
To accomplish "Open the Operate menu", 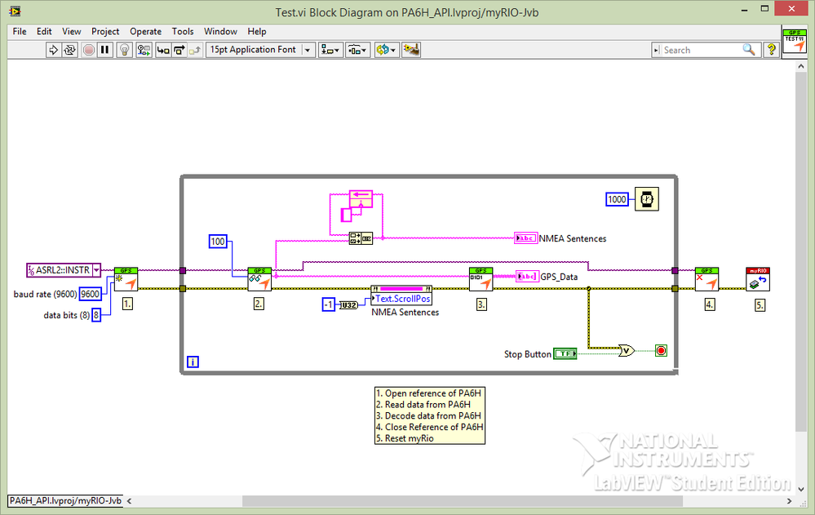I will pyautogui.click(x=145, y=32).
